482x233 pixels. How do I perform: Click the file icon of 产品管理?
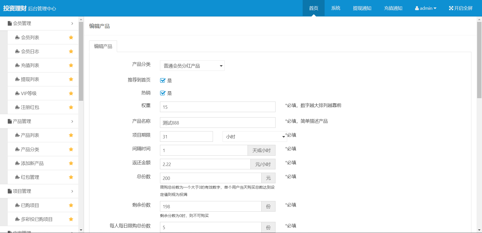(x=10, y=121)
